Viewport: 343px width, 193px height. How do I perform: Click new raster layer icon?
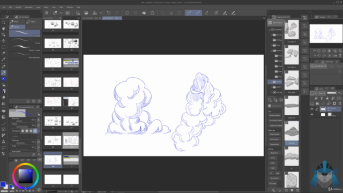(312, 103)
